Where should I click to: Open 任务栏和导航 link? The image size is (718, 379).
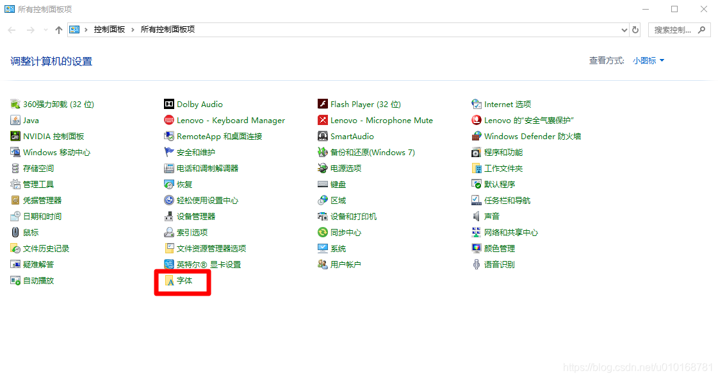[507, 200]
